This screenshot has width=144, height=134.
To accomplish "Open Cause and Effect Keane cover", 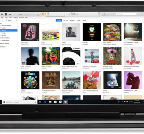I will 92,80.
